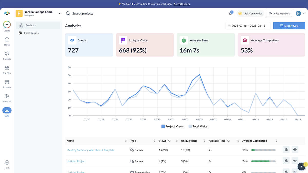Click the workspace F avatar tile
308x173 pixels.
[x=19, y=13]
